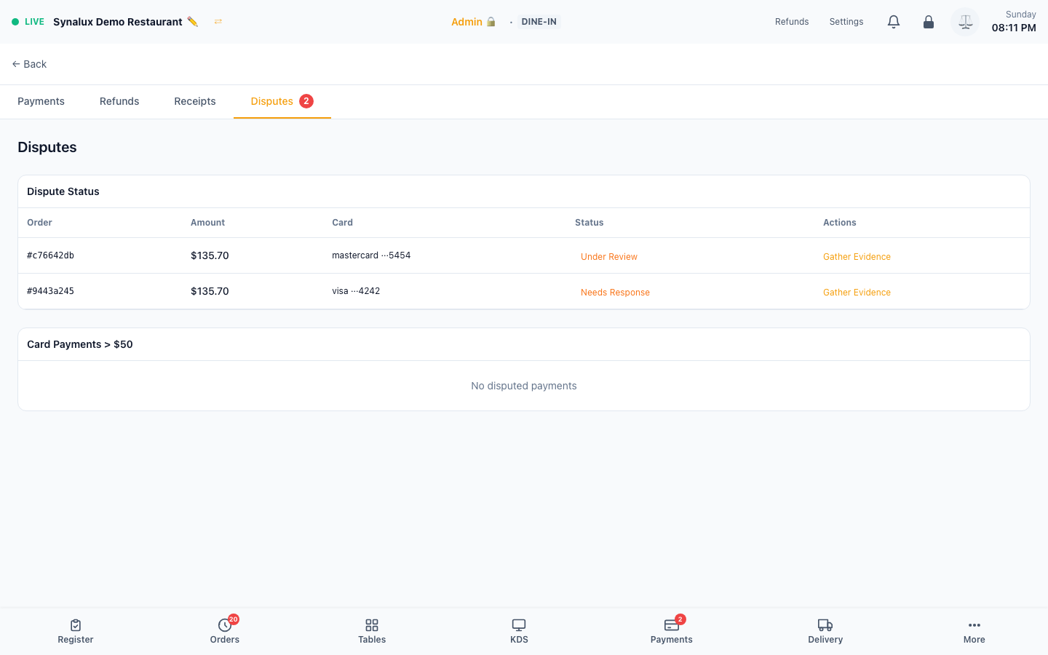The width and height of the screenshot is (1048, 655).
Task: Click the LIVE status indicator
Action: click(28, 22)
